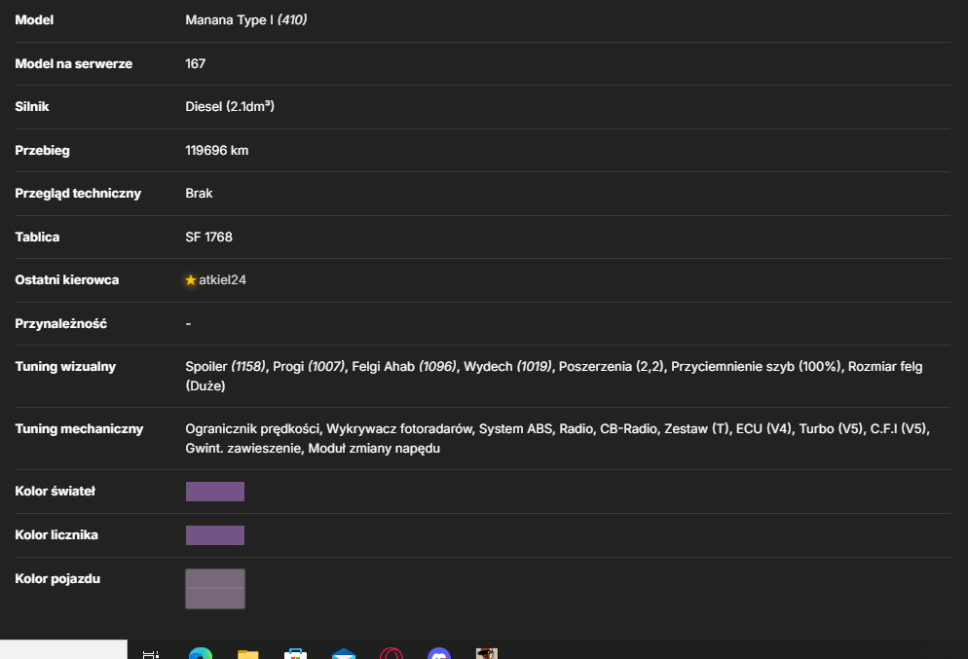Image resolution: width=968 pixels, height=659 pixels.
Task: Open Discord from the taskbar
Action: click(x=439, y=654)
